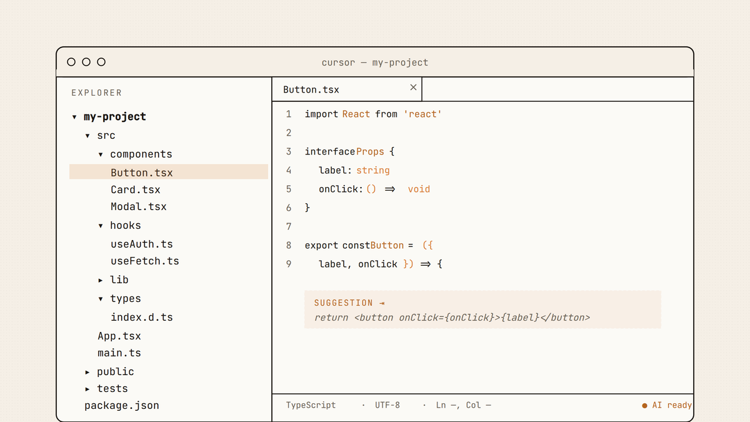
Task: Click line number 9 in the gutter
Action: pyautogui.click(x=289, y=264)
